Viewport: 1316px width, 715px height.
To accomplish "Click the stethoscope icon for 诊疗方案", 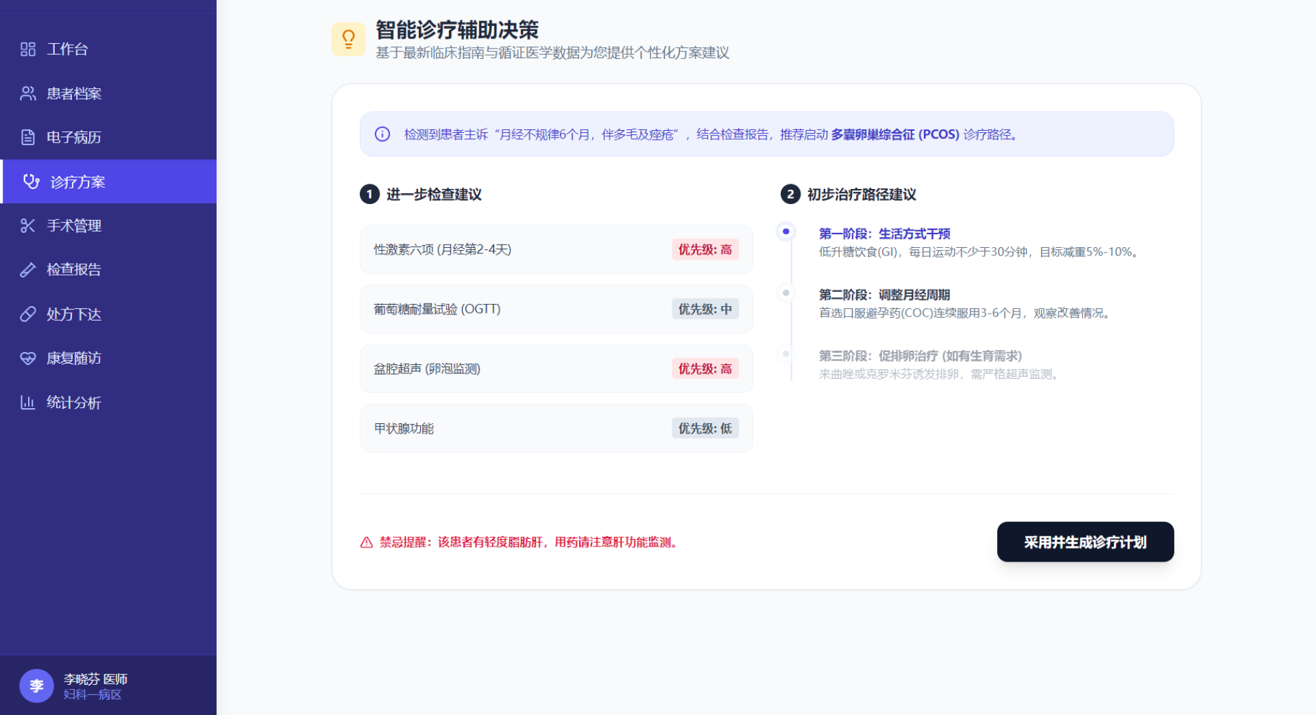I will pyautogui.click(x=31, y=181).
